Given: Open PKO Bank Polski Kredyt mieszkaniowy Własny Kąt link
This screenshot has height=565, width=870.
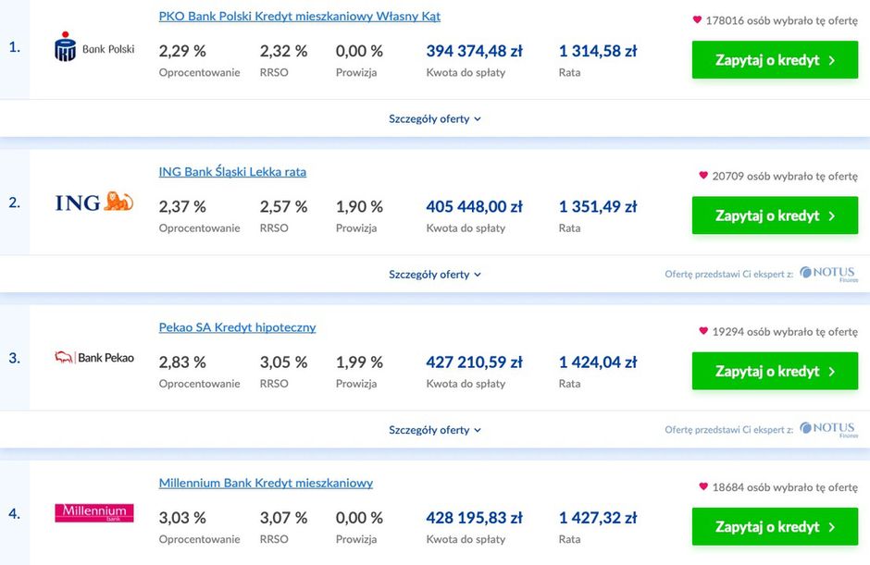Looking at the screenshot, I should [300, 16].
